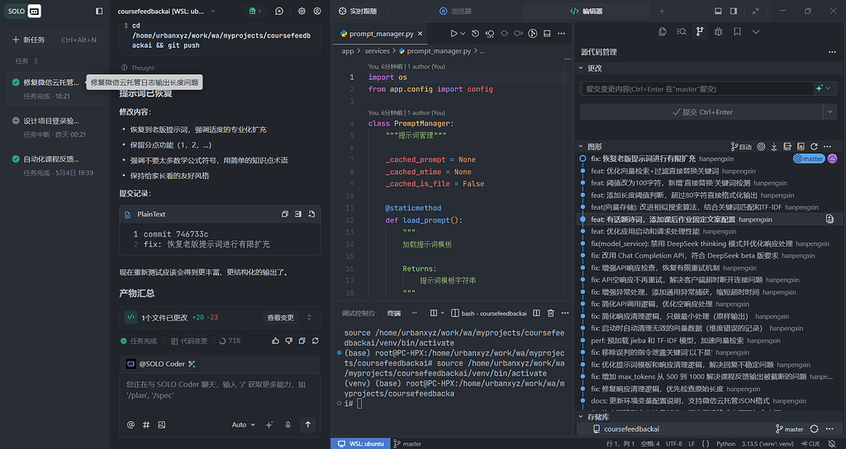846x449 pixels.
Task: Split the editor layout icon
Action: pos(547,33)
